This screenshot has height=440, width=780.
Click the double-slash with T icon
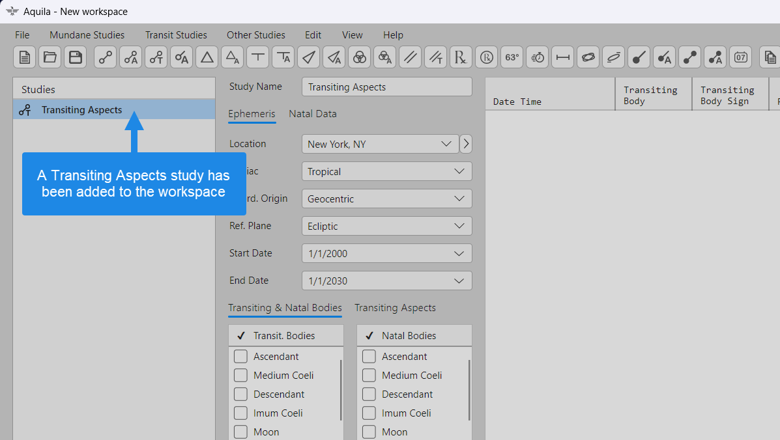coord(435,57)
